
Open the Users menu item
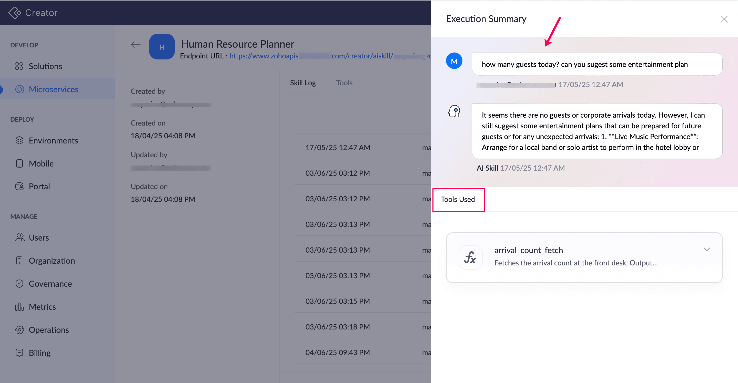pos(38,237)
